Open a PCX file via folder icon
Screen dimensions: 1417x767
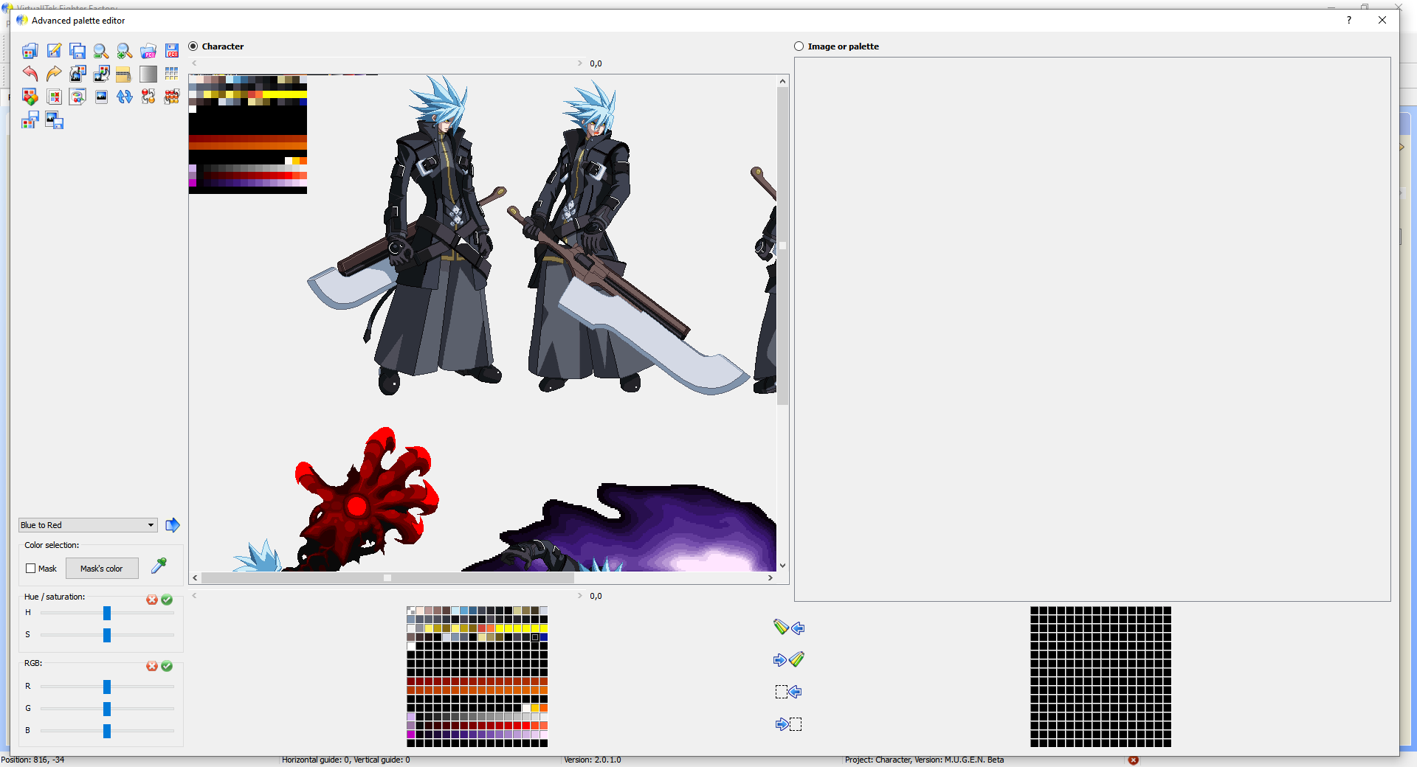(148, 51)
